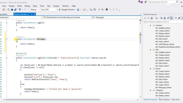Collapse all nodes in Solution Explorer
Viewport: 183px width, 103px height.
click(x=168, y=18)
